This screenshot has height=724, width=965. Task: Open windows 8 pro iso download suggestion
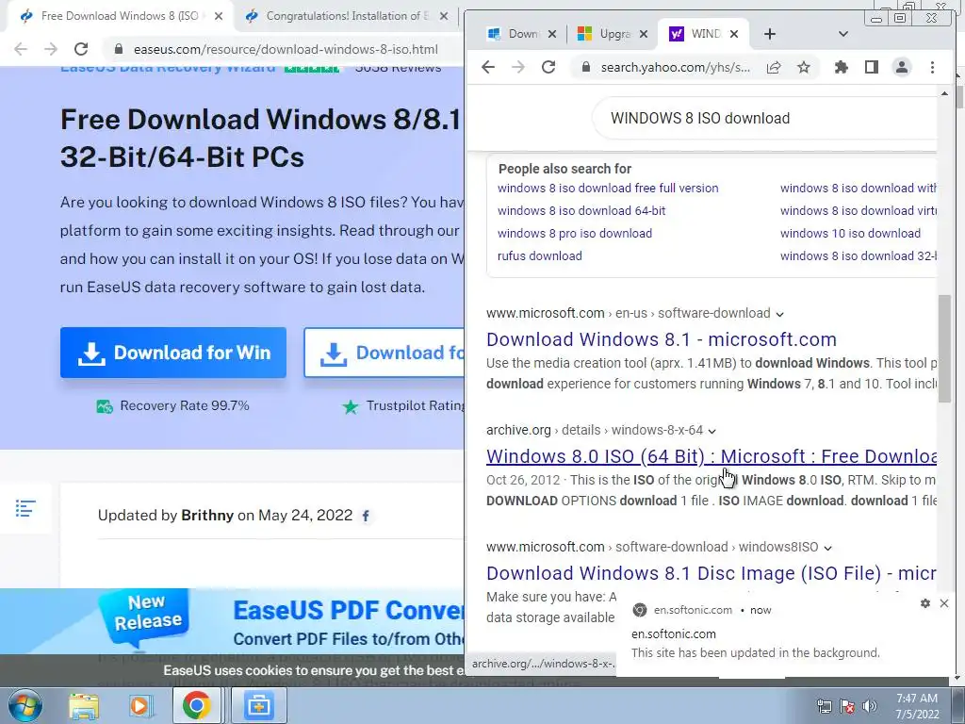pos(575,234)
